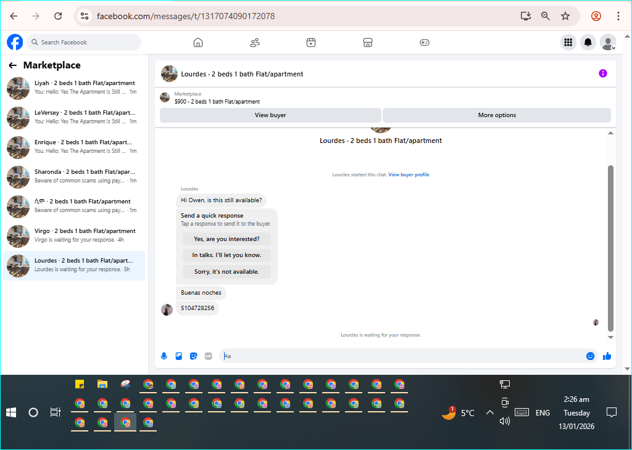632x450 pixels.
Task: Click the Search Facebook field
Action: tap(84, 43)
